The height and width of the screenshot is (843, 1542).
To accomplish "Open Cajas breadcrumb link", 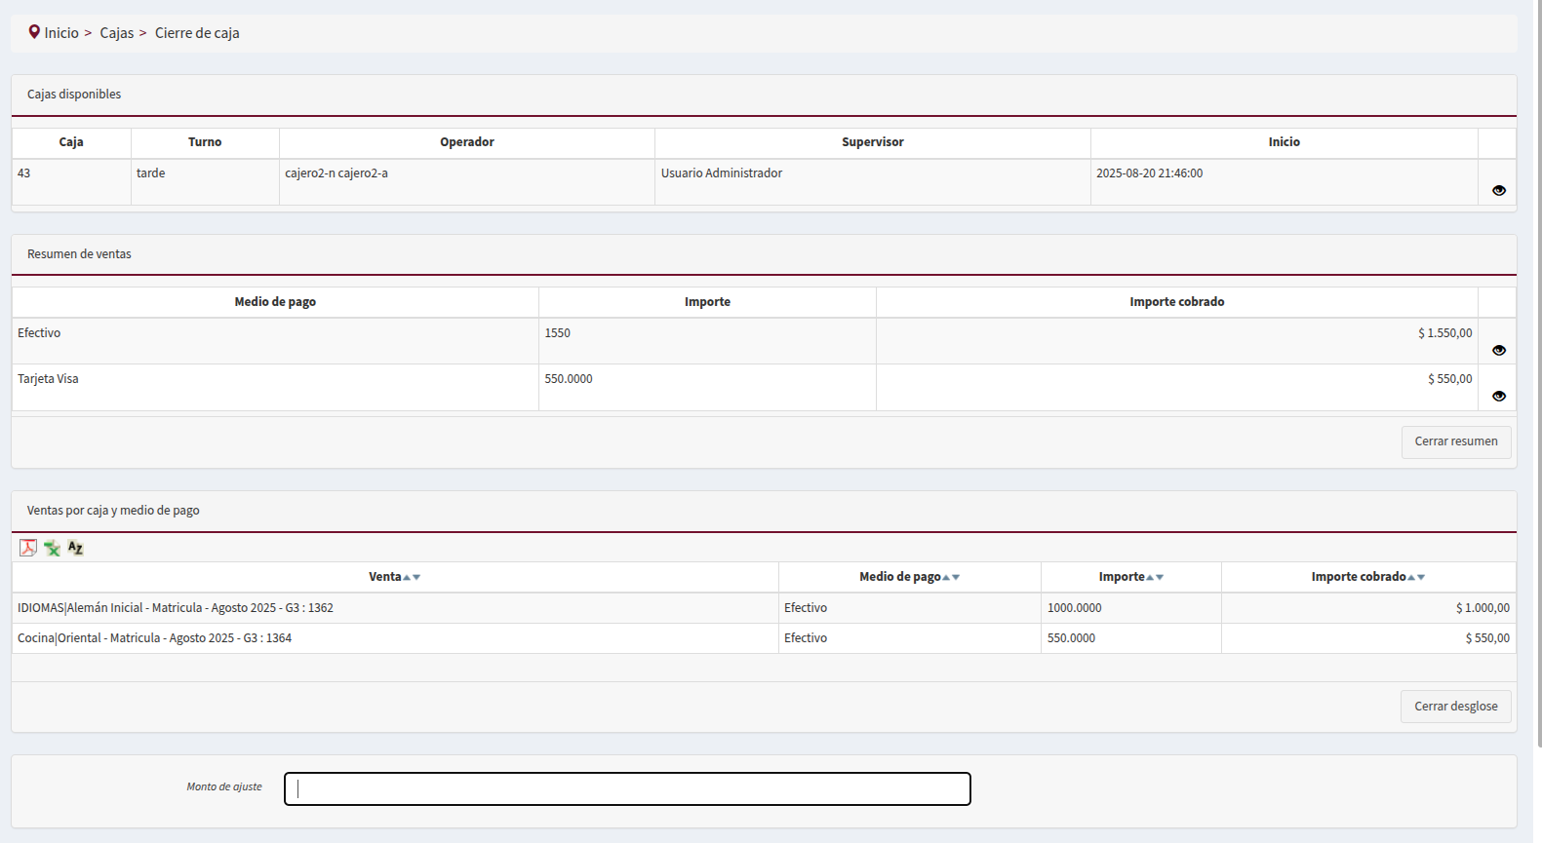I will click(116, 33).
